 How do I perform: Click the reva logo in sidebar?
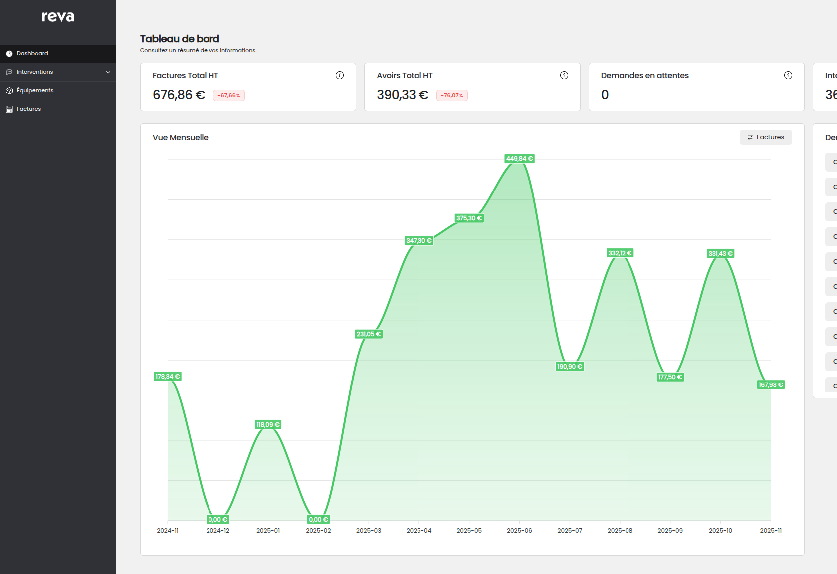coord(58,17)
